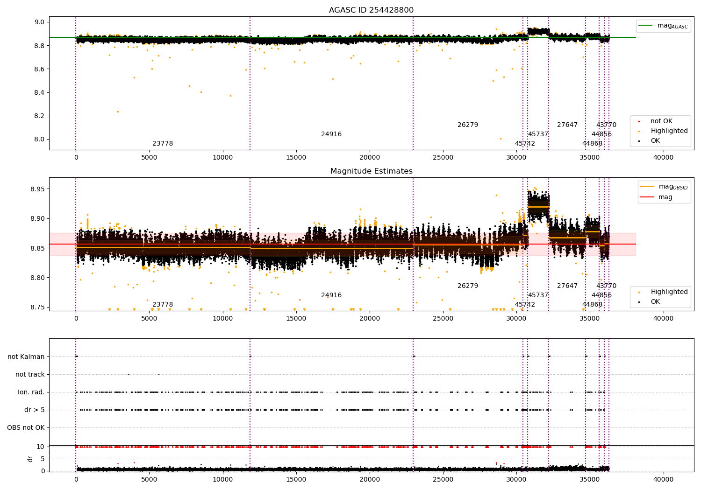Select obsid label 45737 in the middle plot
Image resolution: width=701 pixels, height=490 pixels.
click(x=538, y=295)
